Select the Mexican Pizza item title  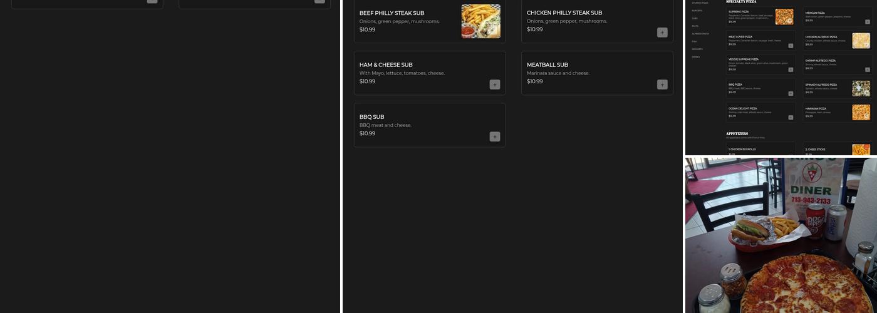tap(815, 13)
